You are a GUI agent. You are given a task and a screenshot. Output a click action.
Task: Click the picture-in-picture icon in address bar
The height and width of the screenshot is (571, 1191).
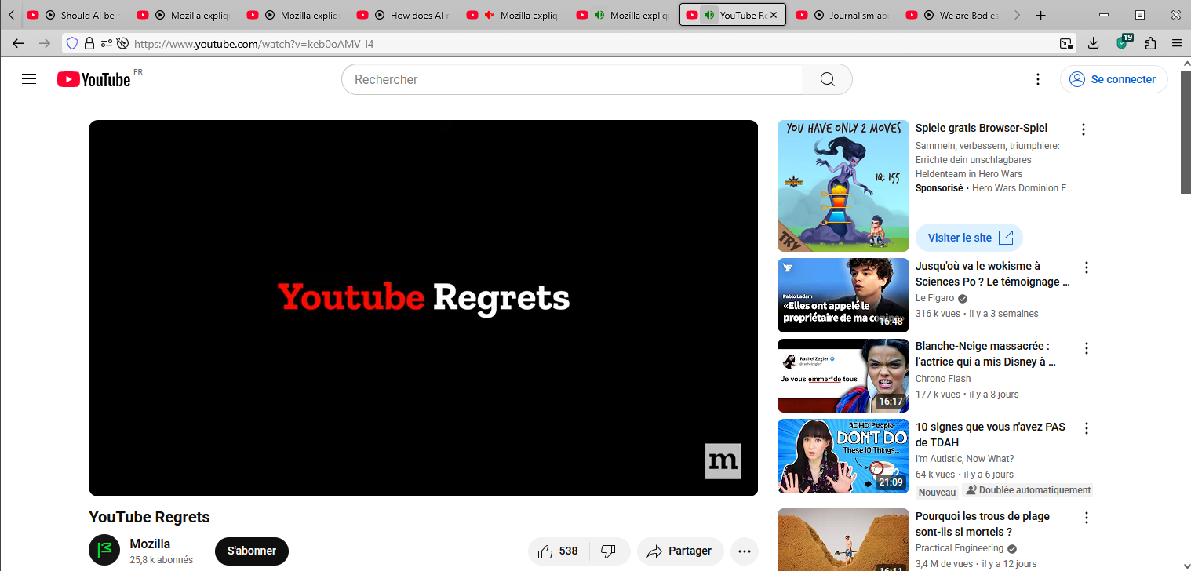(x=1066, y=44)
